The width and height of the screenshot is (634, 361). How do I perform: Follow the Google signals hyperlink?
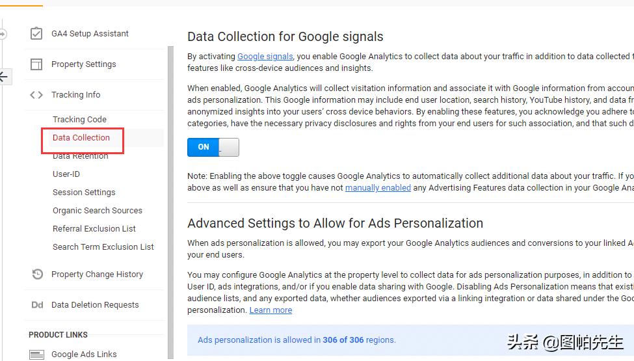coord(265,57)
